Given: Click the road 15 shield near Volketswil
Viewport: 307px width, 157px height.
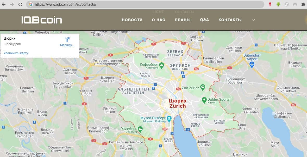Looking at the screenshot, I should point(293,105).
